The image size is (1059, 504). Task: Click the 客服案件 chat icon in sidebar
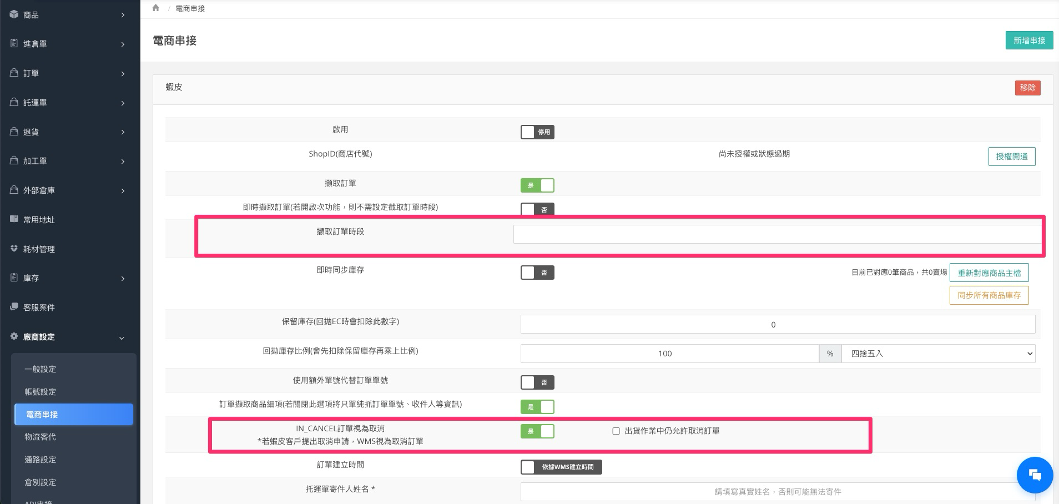14,307
